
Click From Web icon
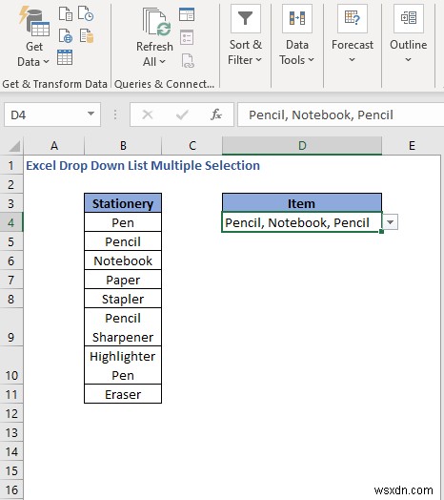[x=66, y=36]
